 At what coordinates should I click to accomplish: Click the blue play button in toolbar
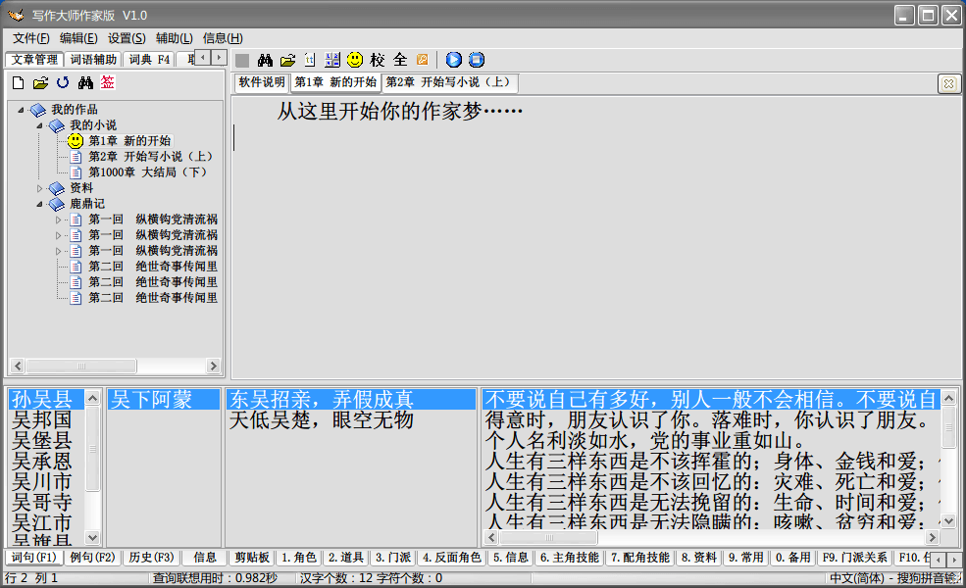point(454,60)
